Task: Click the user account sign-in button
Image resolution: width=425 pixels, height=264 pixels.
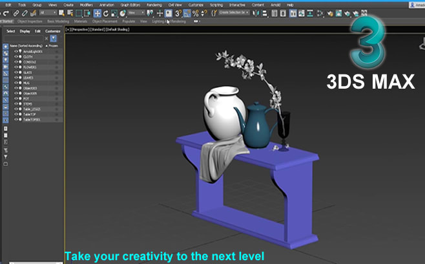Action: [417, 5]
